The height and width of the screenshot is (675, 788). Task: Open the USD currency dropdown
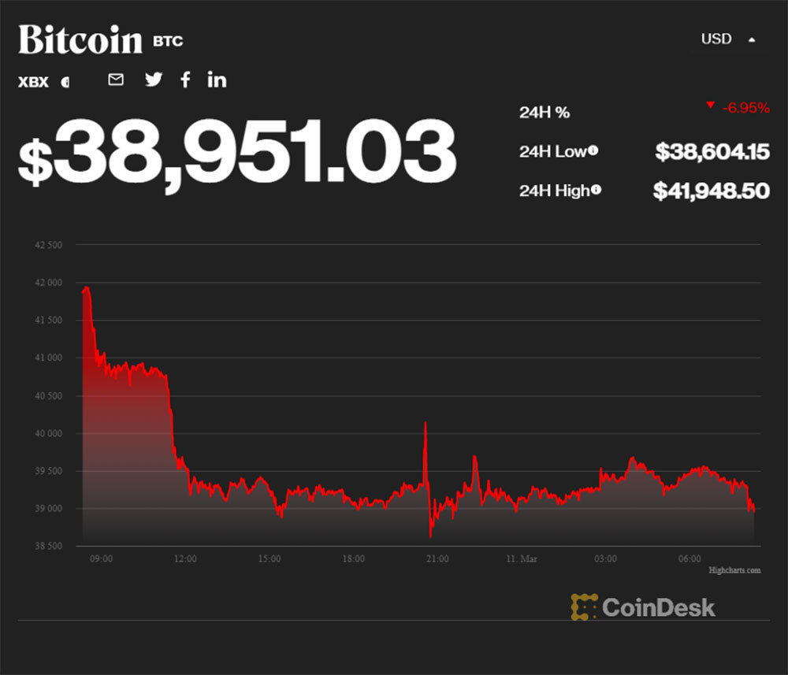716,39
